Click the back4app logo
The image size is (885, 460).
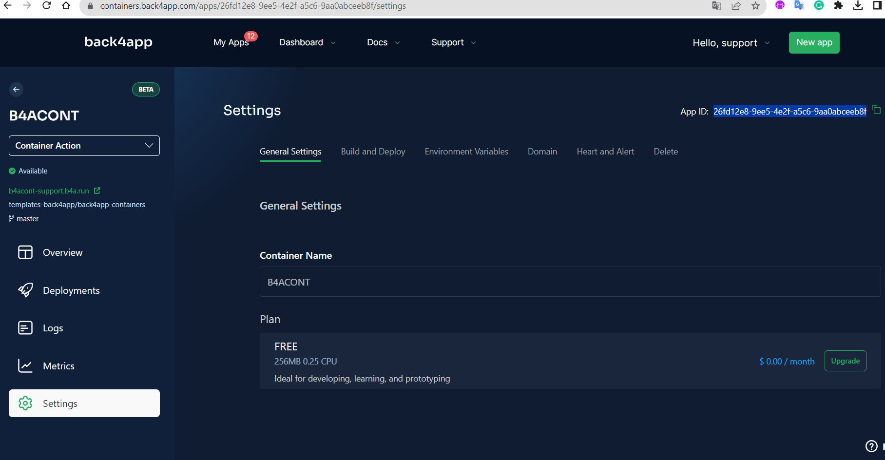tap(118, 42)
